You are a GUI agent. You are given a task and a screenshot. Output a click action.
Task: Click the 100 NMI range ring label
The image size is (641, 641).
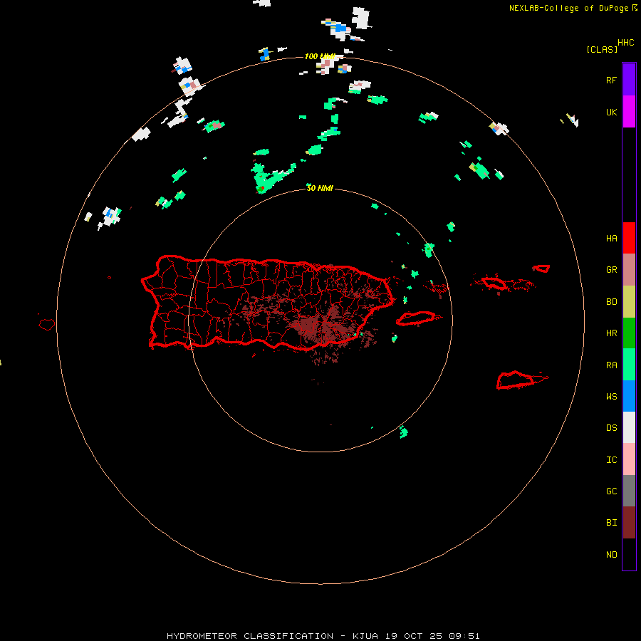click(x=320, y=56)
